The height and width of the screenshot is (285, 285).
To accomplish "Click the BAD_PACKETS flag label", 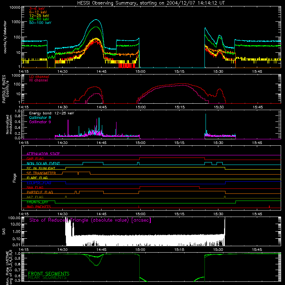I will point(39,207).
